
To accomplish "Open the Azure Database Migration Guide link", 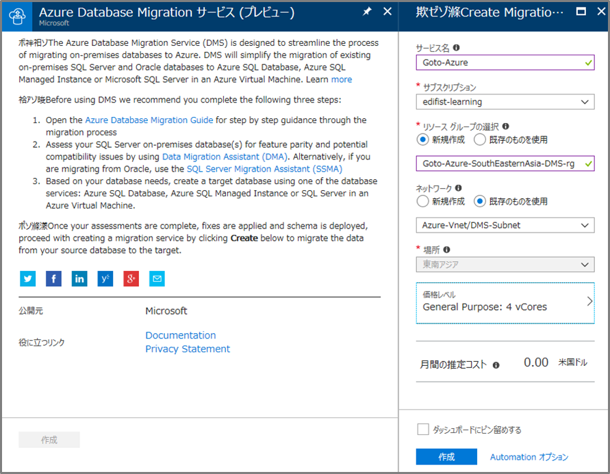I will tap(149, 120).
